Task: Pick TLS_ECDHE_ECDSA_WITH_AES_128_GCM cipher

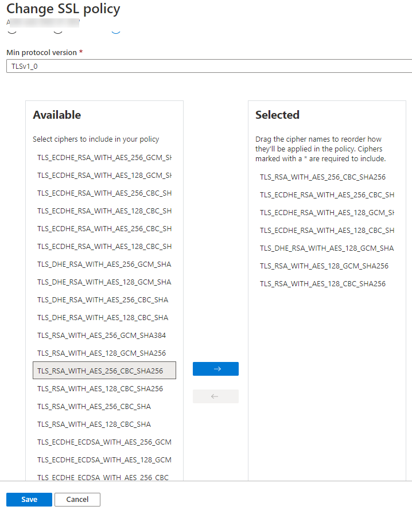Action: (x=104, y=459)
